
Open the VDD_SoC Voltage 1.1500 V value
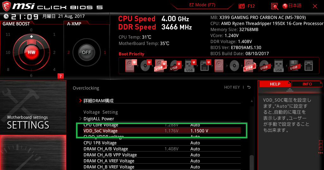pyautogui.click(x=199, y=131)
